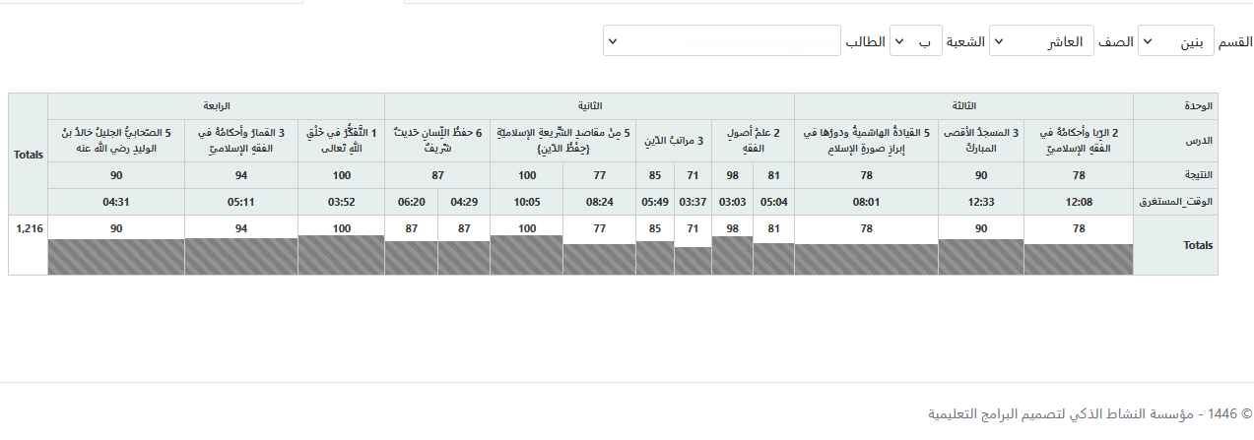Click the الثالثة unit column header
Viewport: 1254px width, 440px height.
[x=963, y=105]
